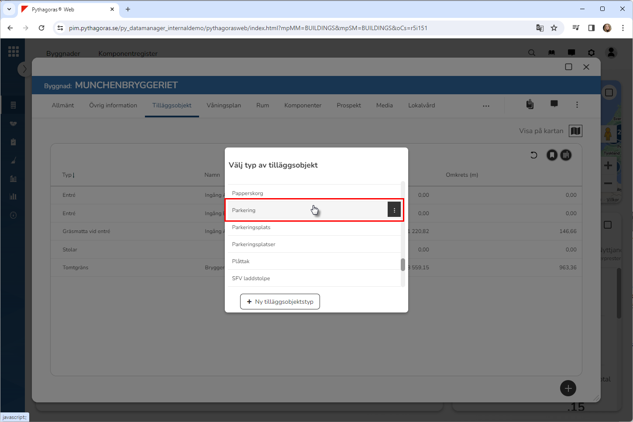Click Ny tilläggsobjektstyp button
Image resolution: width=633 pixels, height=422 pixels.
pos(280,302)
